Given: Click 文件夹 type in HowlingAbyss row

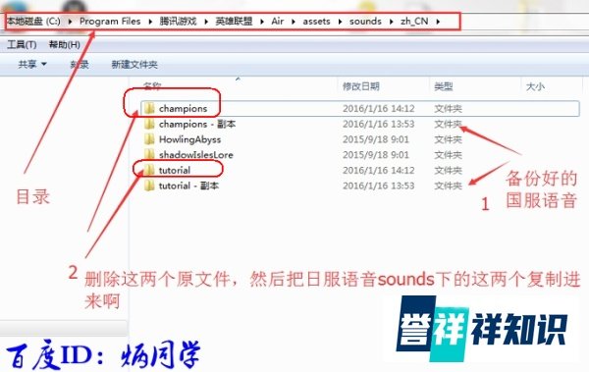Looking at the screenshot, I should click(449, 139).
